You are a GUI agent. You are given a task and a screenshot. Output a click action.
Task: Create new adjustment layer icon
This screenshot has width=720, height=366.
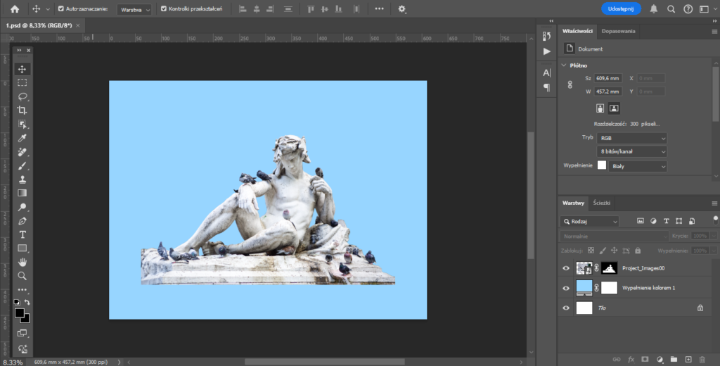(x=660, y=359)
